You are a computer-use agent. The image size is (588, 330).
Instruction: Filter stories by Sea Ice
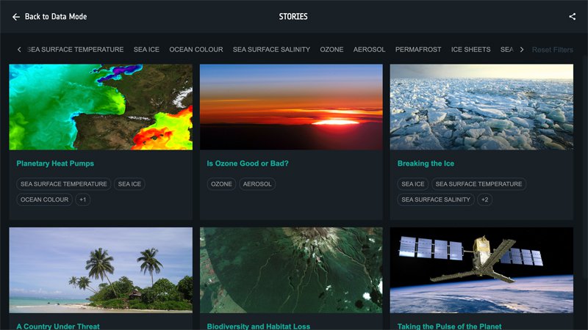click(x=146, y=49)
